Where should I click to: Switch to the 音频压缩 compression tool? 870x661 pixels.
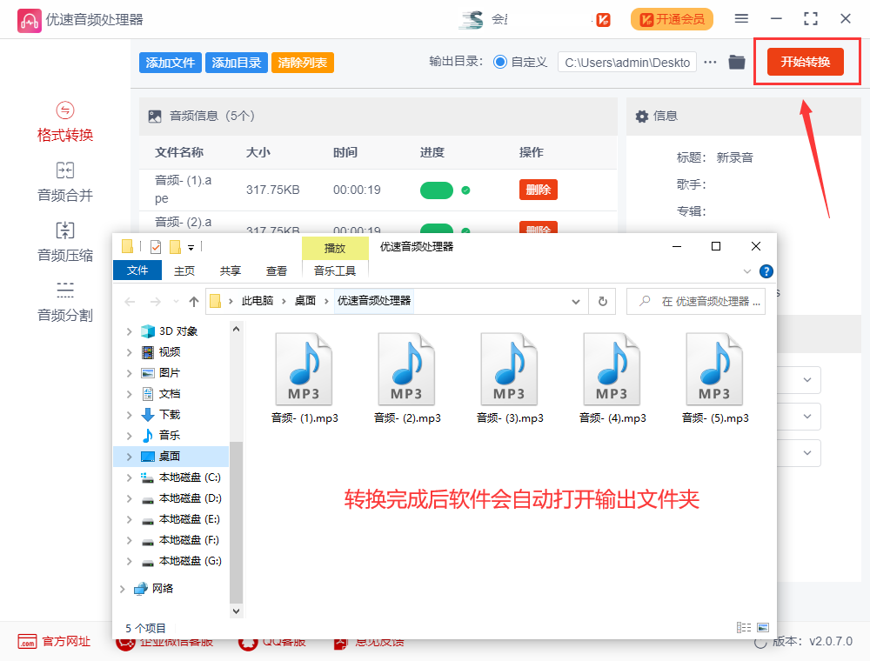click(x=65, y=242)
